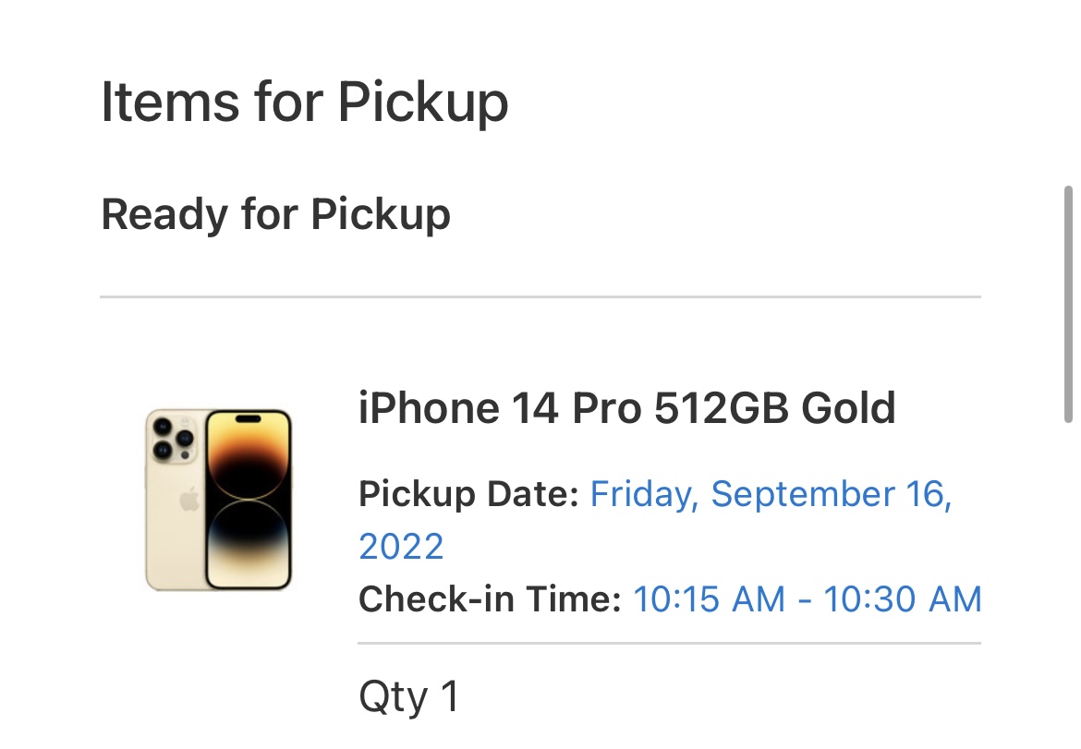Screen dimensions: 1081x749
Task: Select the iPhone 14 Pro 512GB Gold title
Action: coord(626,408)
